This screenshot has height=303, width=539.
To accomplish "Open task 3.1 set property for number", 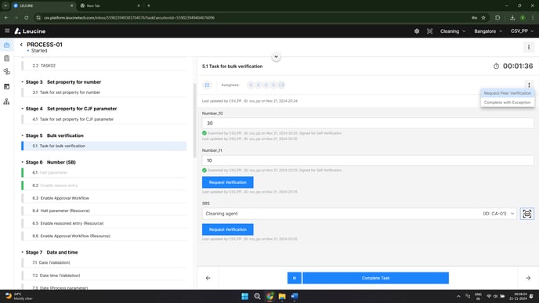I will click(x=104, y=92).
